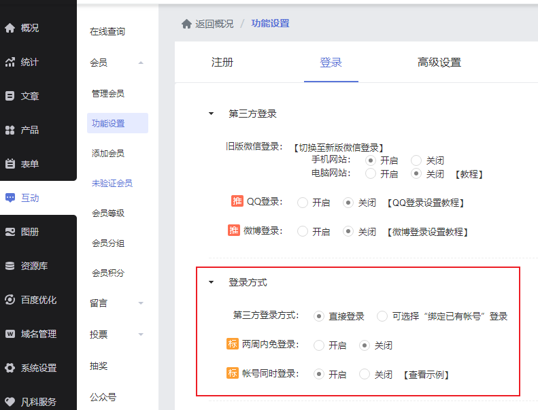Open 在线查询 in the submenu

[x=107, y=31]
